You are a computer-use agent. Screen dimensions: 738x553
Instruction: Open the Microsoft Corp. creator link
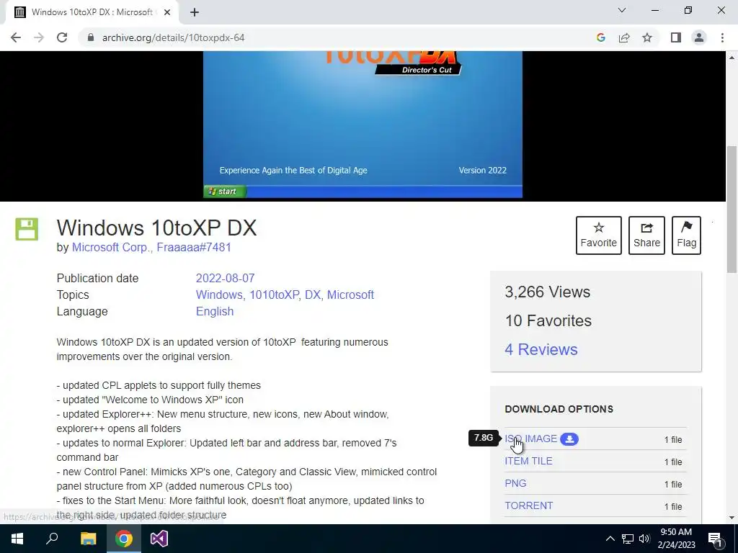coord(110,248)
